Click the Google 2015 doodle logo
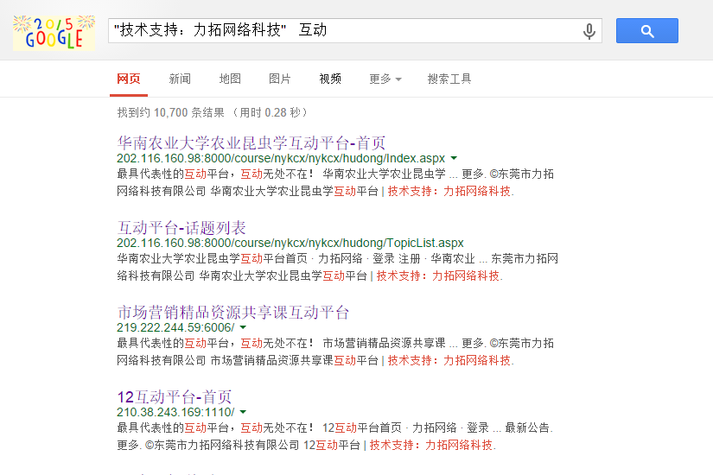The width and height of the screenshot is (713, 475). [54, 32]
